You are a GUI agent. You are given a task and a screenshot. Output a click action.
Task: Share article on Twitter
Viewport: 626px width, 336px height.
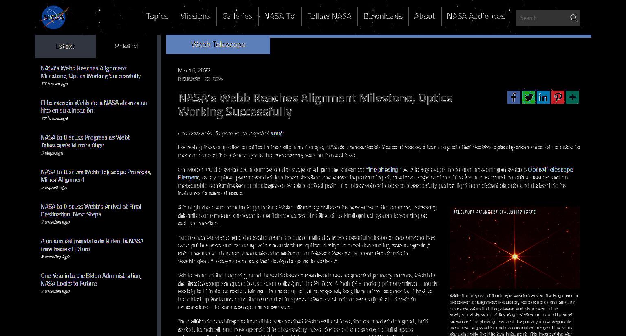coord(529,97)
